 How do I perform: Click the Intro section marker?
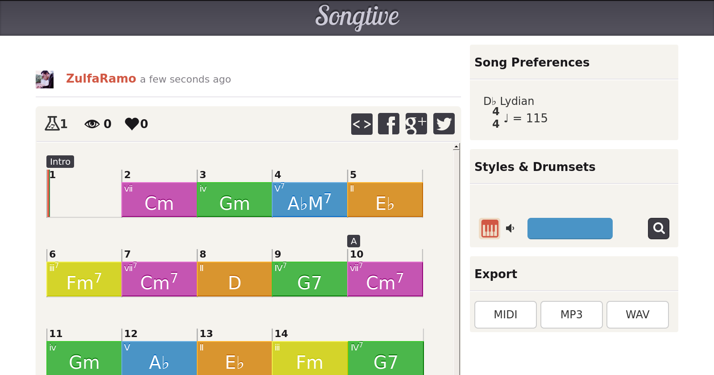tap(60, 162)
